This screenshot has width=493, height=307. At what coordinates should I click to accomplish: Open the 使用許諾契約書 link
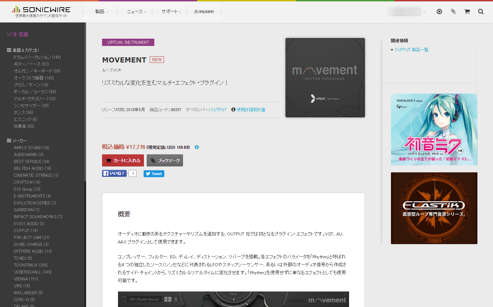pyautogui.click(x=251, y=110)
